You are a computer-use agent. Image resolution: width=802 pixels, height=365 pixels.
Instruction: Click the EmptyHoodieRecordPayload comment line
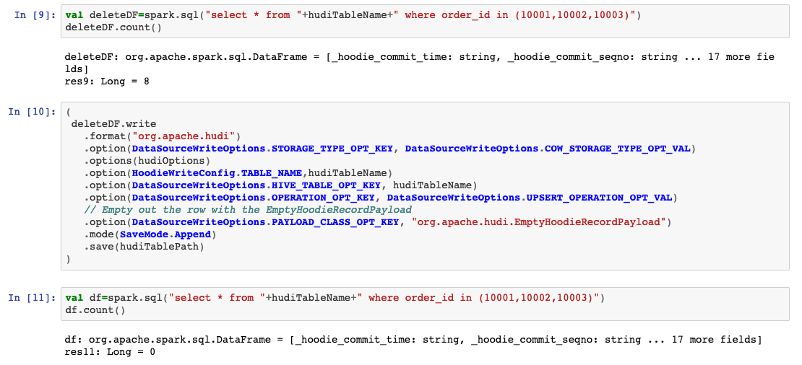click(247, 210)
